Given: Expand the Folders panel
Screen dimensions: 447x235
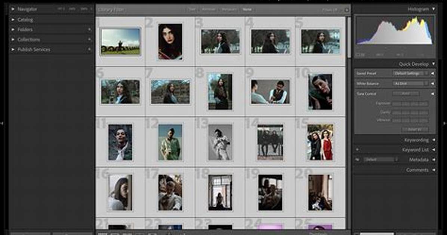Looking at the screenshot, I should 13,30.
